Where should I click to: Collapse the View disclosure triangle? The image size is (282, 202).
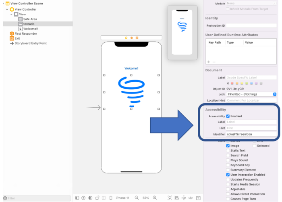(12, 14)
